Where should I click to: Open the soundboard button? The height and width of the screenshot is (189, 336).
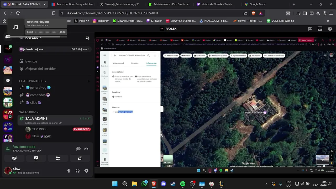click(x=80, y=158)
